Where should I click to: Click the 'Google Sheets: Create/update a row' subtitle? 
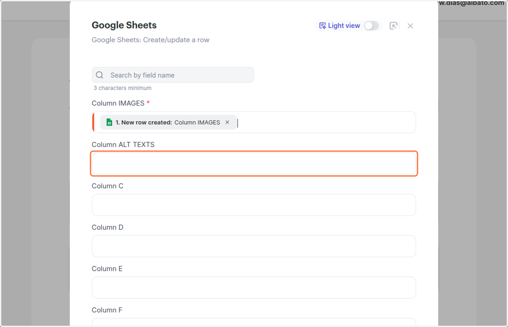[151, 40]
